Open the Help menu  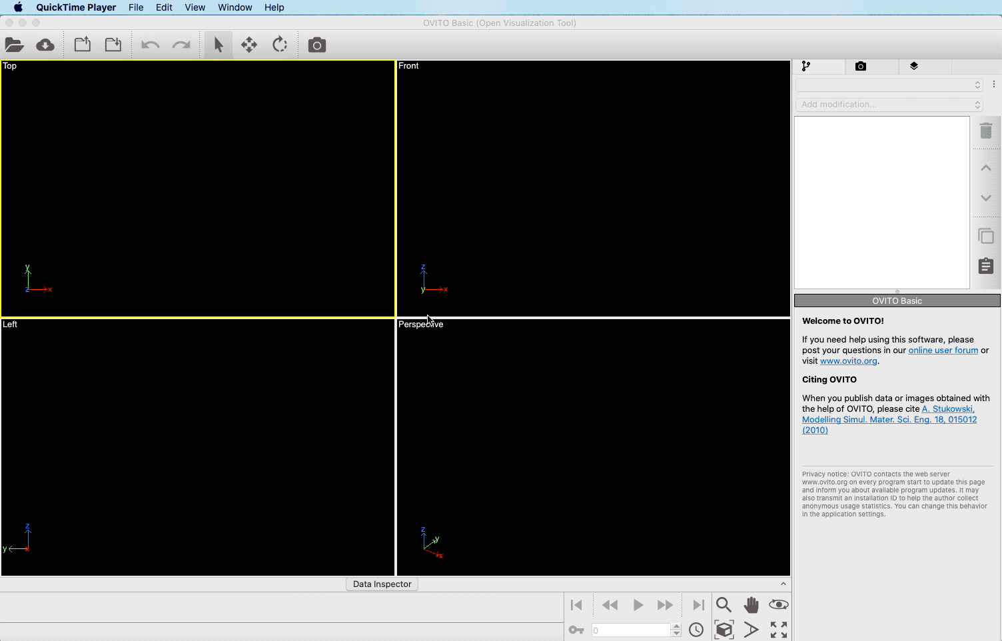click(274, 7)
